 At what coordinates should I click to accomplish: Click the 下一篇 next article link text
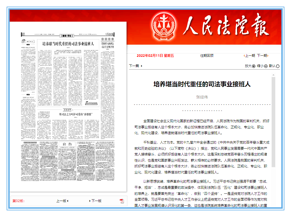134,66
